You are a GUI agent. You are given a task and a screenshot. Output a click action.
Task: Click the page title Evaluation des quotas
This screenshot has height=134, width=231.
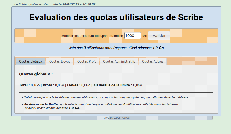point(116,17)
